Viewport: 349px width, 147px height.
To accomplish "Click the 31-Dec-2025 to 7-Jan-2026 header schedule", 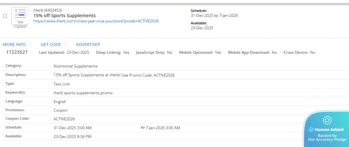I will [x=214, y=15].
